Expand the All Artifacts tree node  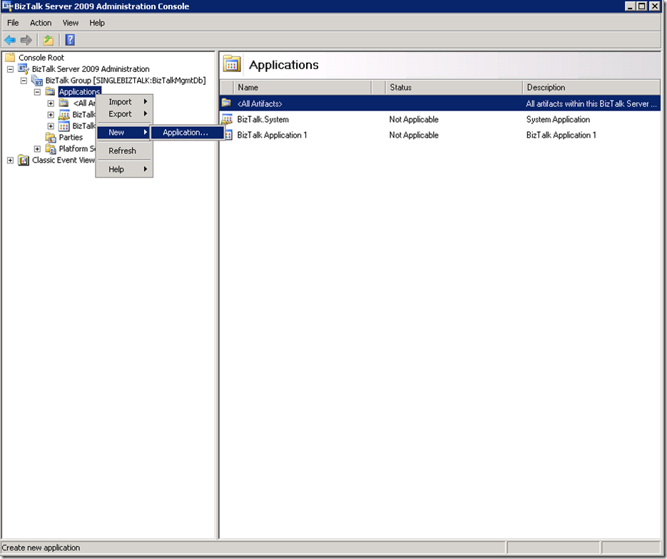(51, 103)
